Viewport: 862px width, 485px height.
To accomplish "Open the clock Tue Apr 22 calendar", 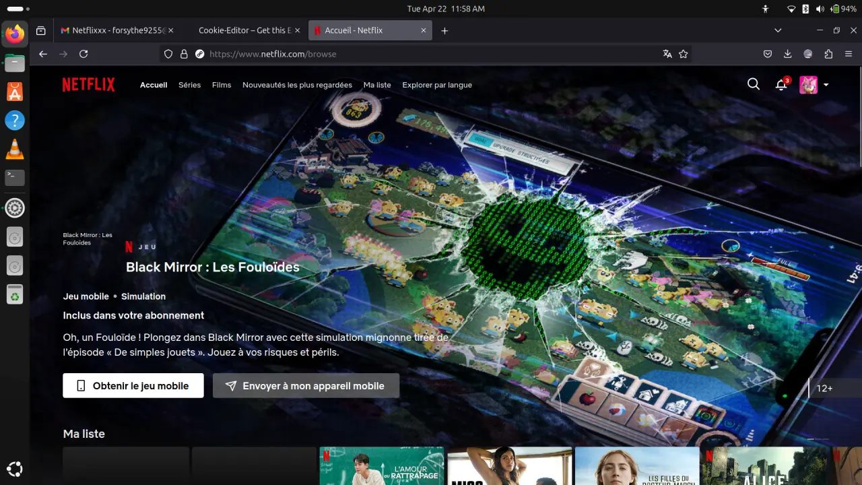I will pyautogui.click(x=446, y=9).
